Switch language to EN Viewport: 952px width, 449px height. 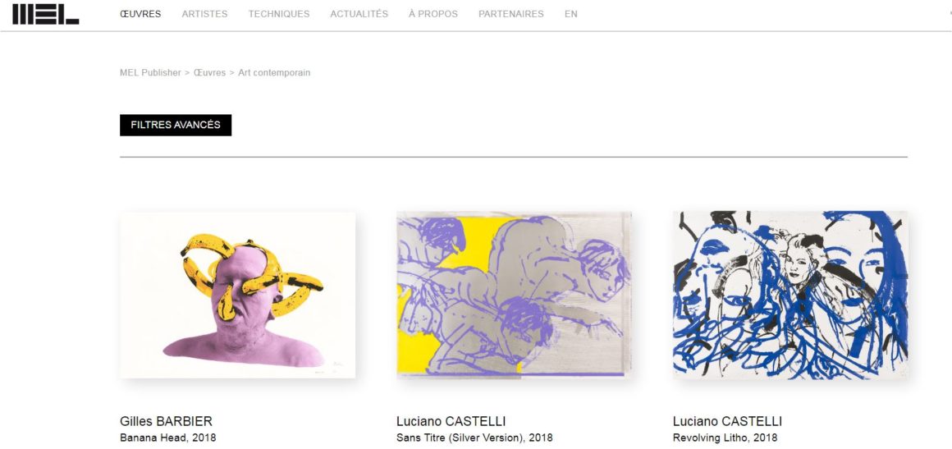pyautogui.click(x=570, y=14)
